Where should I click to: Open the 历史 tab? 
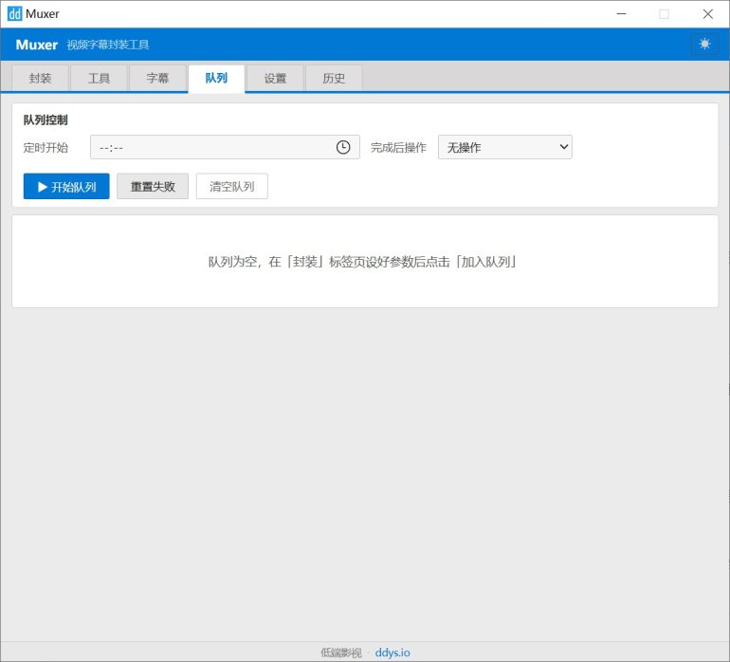(x=334, y=79)
